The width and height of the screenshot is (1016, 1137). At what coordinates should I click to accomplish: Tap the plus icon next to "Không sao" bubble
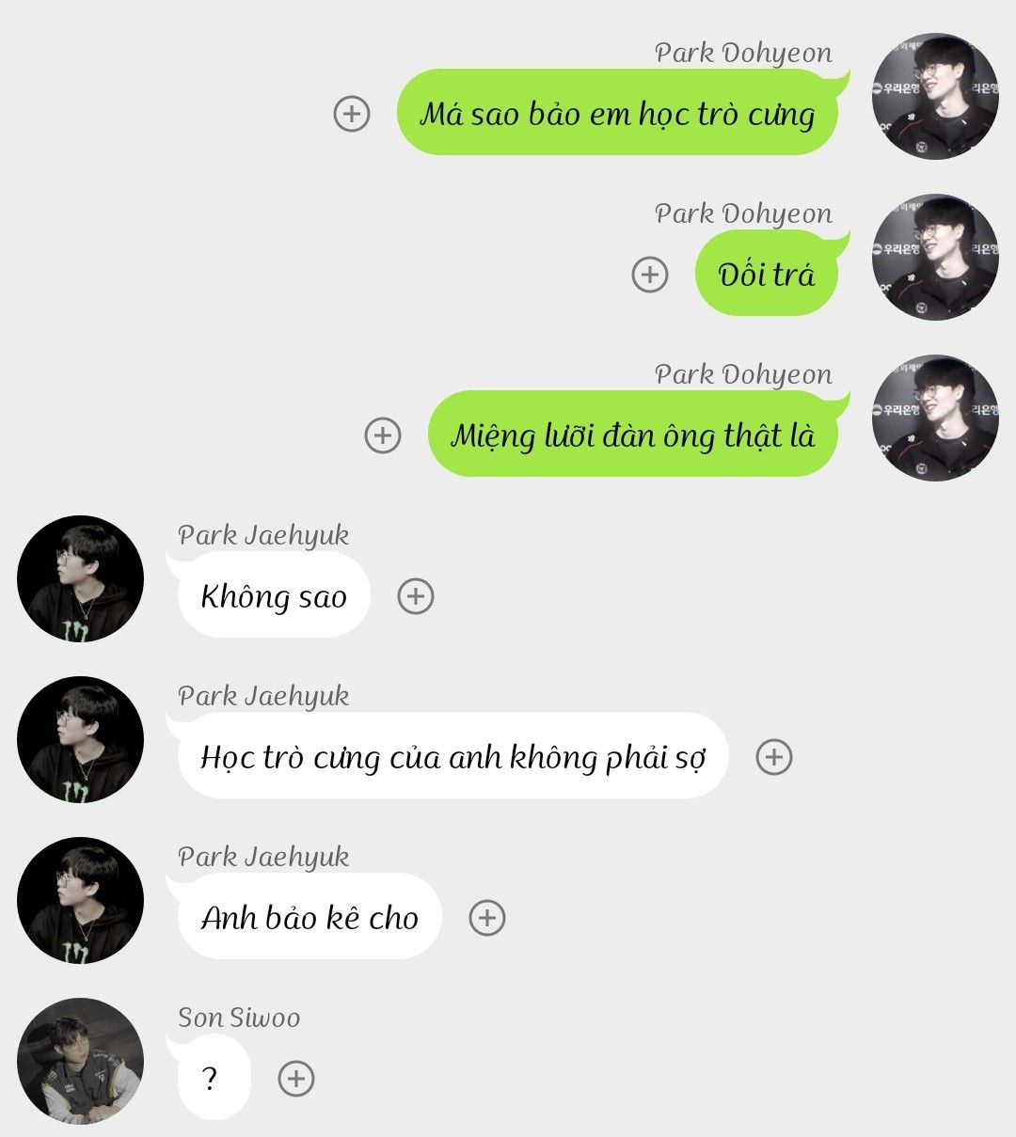click(x=416, y=596)
